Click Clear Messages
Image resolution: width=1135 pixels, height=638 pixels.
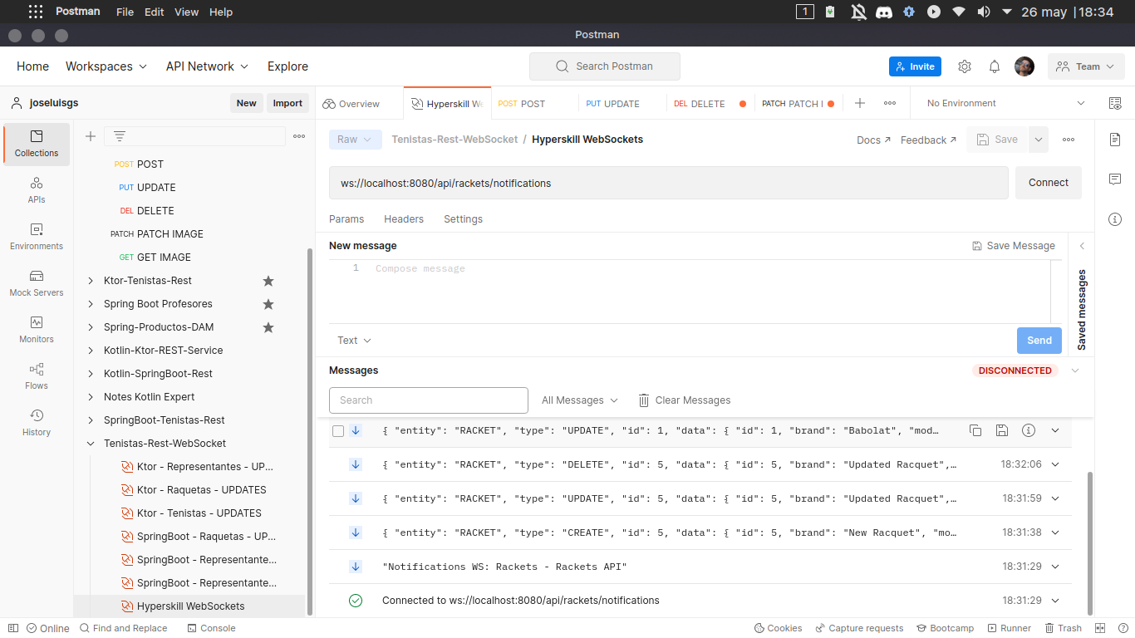coord(684,400)
